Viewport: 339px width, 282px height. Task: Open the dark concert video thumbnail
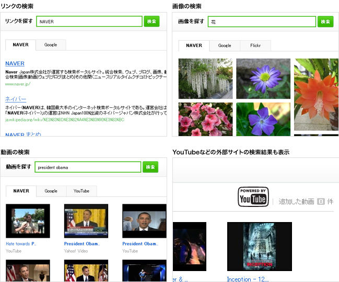190,247
